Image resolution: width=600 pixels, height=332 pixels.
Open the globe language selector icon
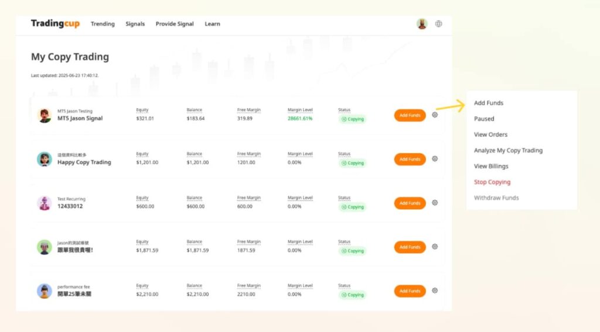438,24
